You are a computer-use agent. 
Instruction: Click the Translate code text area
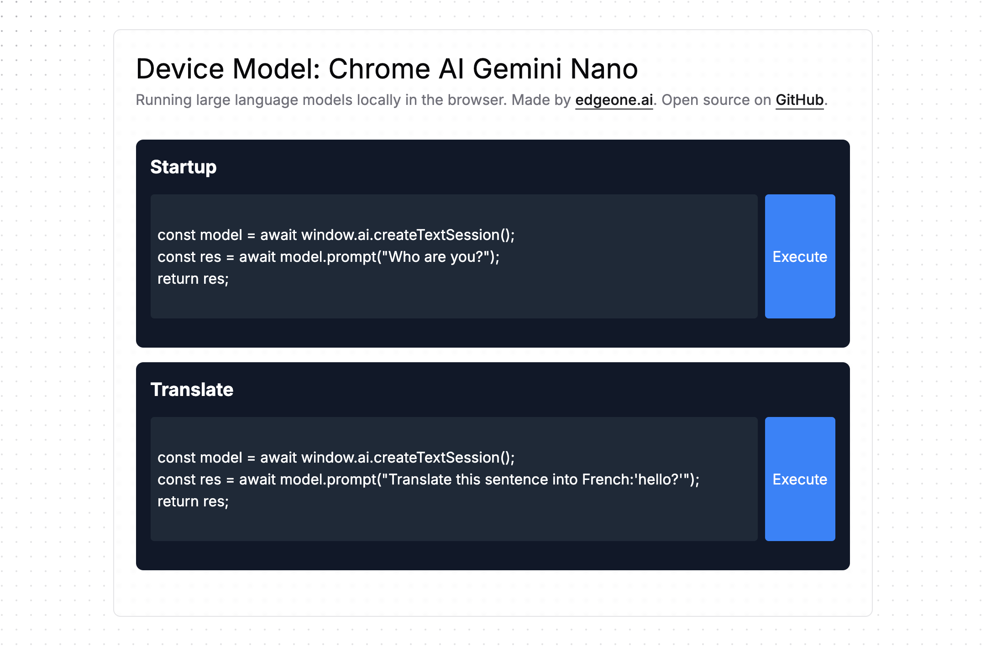click(x=454, y=479)
